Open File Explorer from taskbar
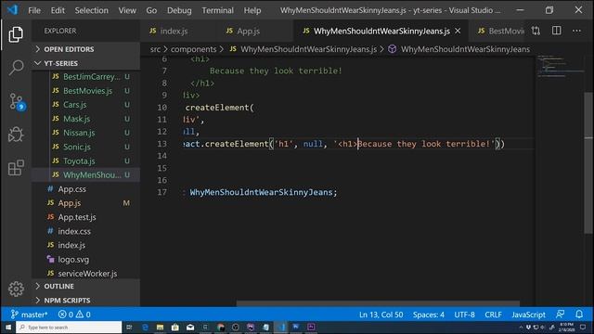The width and height of the screenshot is (594, 334). (x=160, y=328)
